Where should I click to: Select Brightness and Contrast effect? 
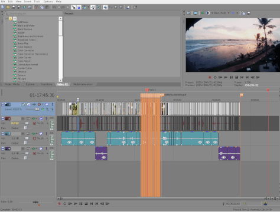tap(30, 36)
